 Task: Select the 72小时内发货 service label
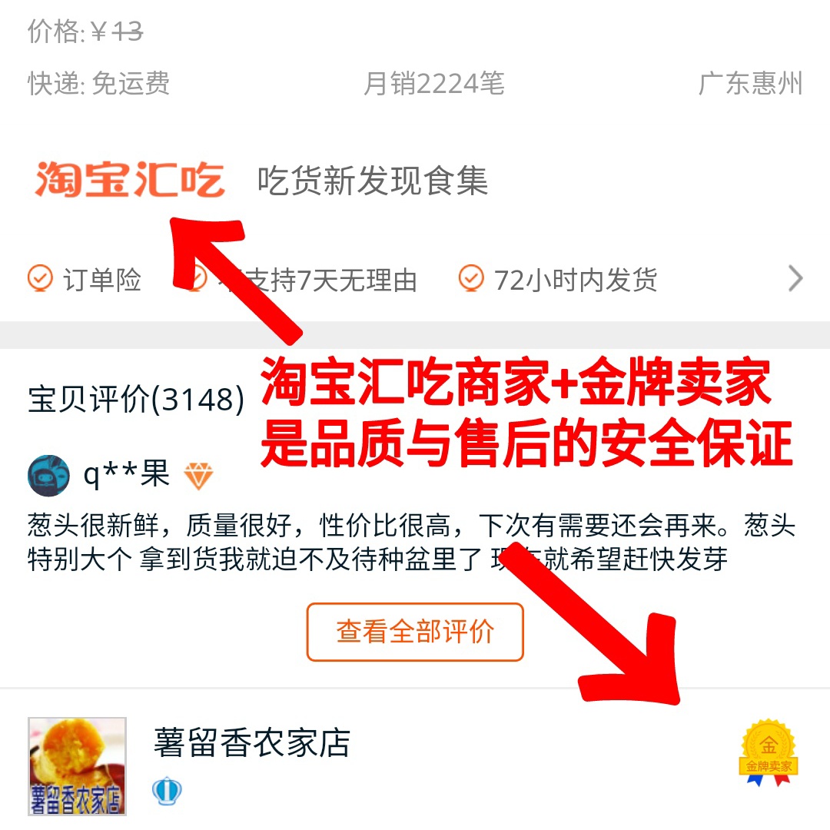(576, 280)
